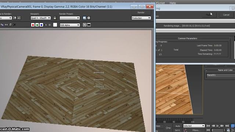The width and height of the screenshot is (235, 132).
Task: Click the print image icon
Action: (11, 25)
